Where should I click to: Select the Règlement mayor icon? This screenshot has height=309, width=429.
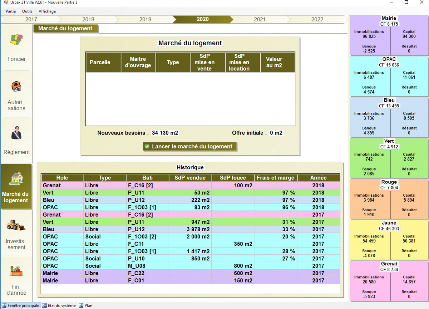[16, 133]
